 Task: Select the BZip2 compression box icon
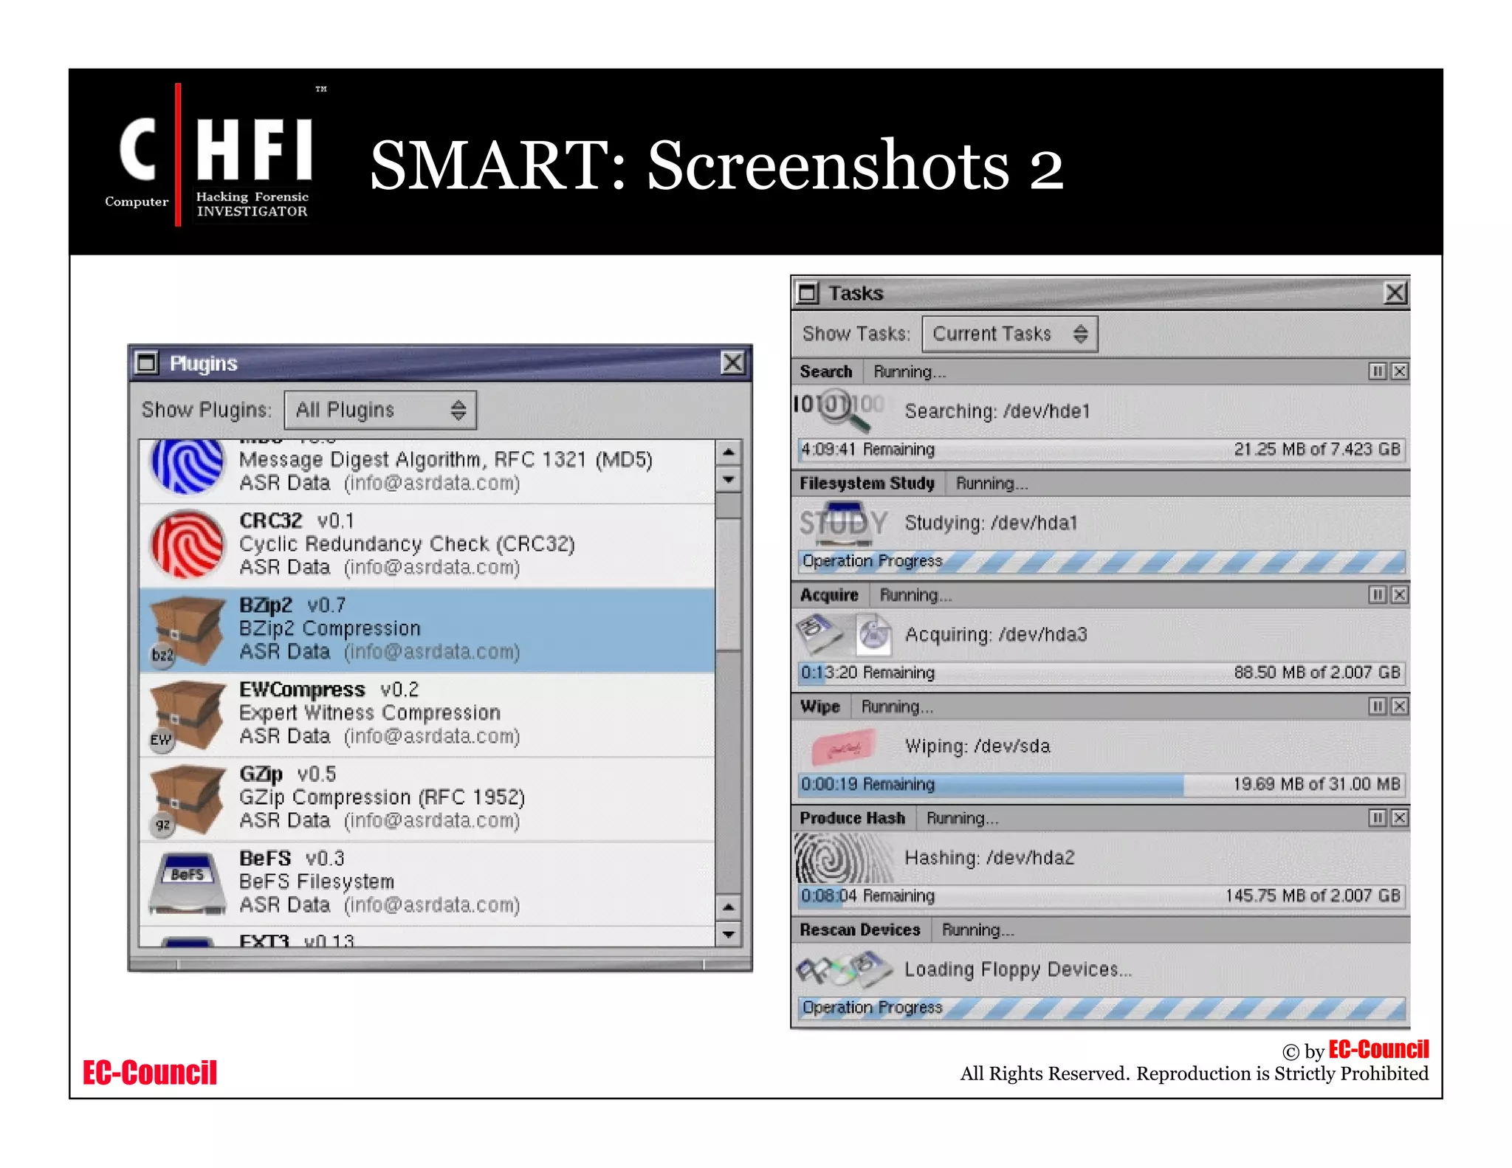(x=187, y=631)
